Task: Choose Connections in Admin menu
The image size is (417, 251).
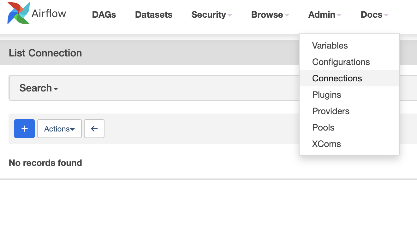Action: pyautogui.click(x=337, y=78)
